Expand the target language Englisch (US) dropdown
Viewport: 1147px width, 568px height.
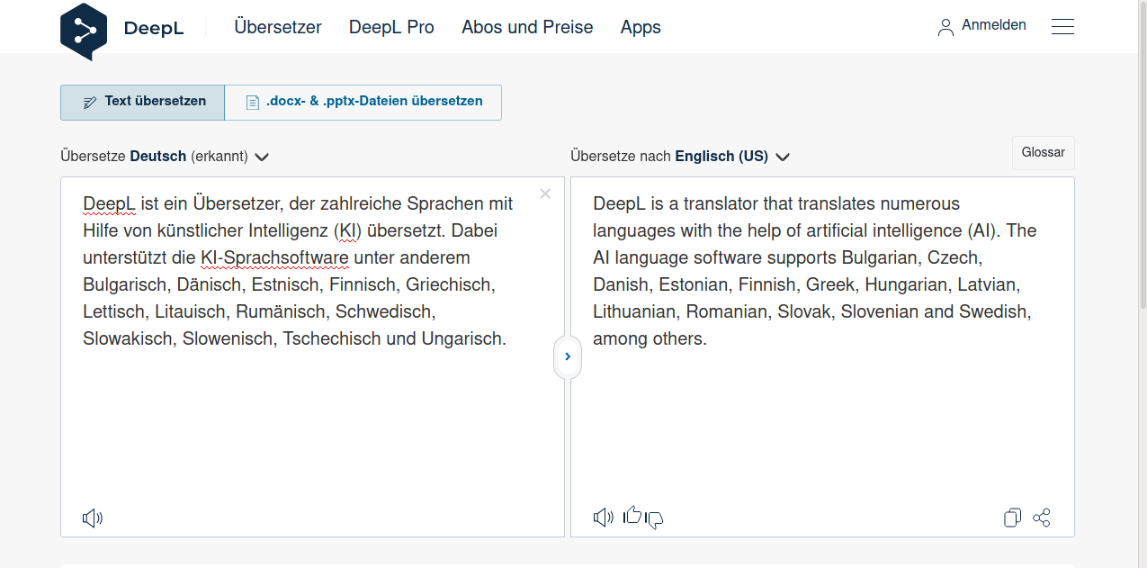coord(783,157)
